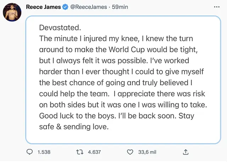Open the three-dot more options menu
The height and width of the screenshot is (162, 227).
217,7
